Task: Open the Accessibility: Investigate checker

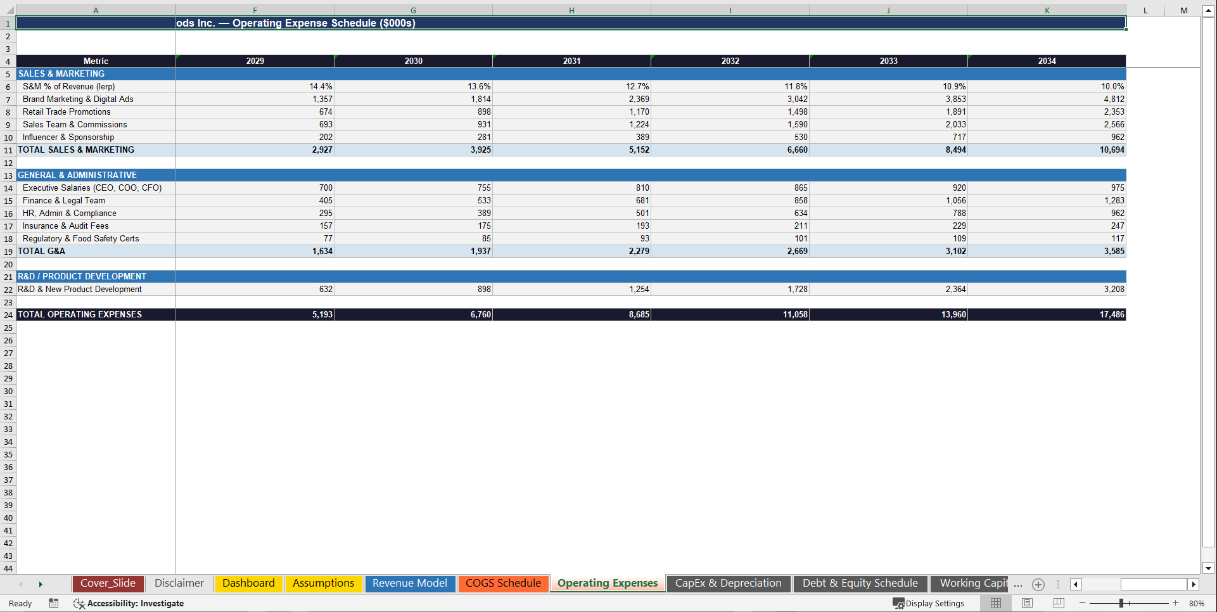Action: point(129,603)
